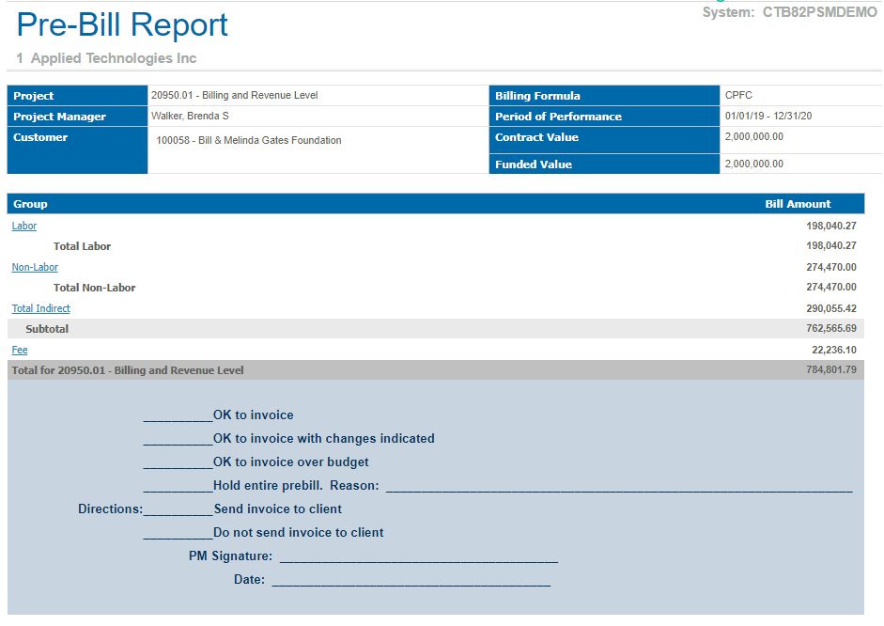Mark the Send invoice to client blank
The image size is (884, 626).
(178, 509)
